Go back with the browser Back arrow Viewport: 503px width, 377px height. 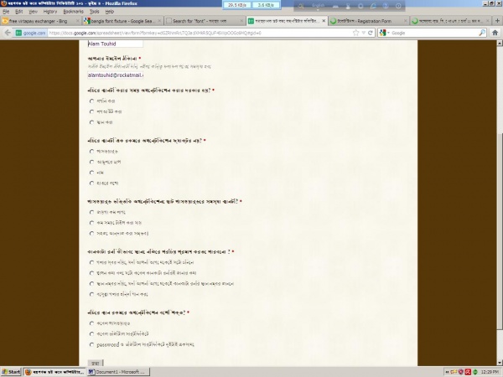tap(8, 33)
